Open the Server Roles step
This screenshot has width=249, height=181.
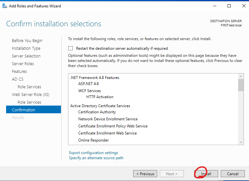[23, 64]
